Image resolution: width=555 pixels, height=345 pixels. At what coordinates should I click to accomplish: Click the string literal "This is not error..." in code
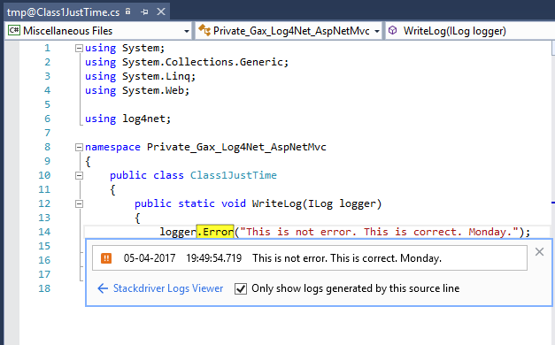pos(379,232)
